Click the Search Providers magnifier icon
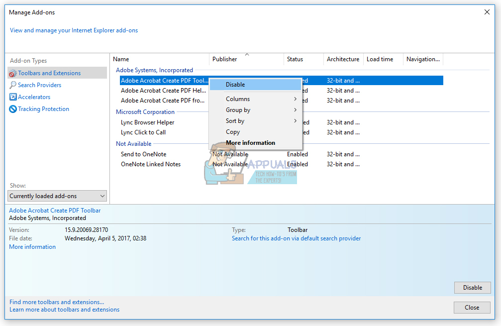Image resolution: width=501 pixels, height=326 pixels. pos(13,85)
